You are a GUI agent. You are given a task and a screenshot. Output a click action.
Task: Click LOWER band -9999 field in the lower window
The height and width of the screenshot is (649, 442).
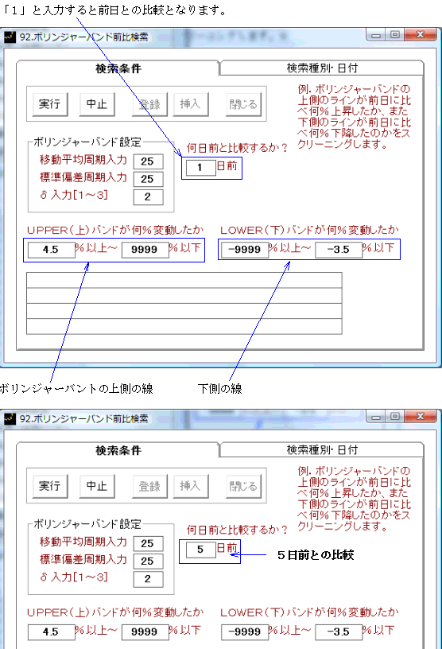coord(245,632)
